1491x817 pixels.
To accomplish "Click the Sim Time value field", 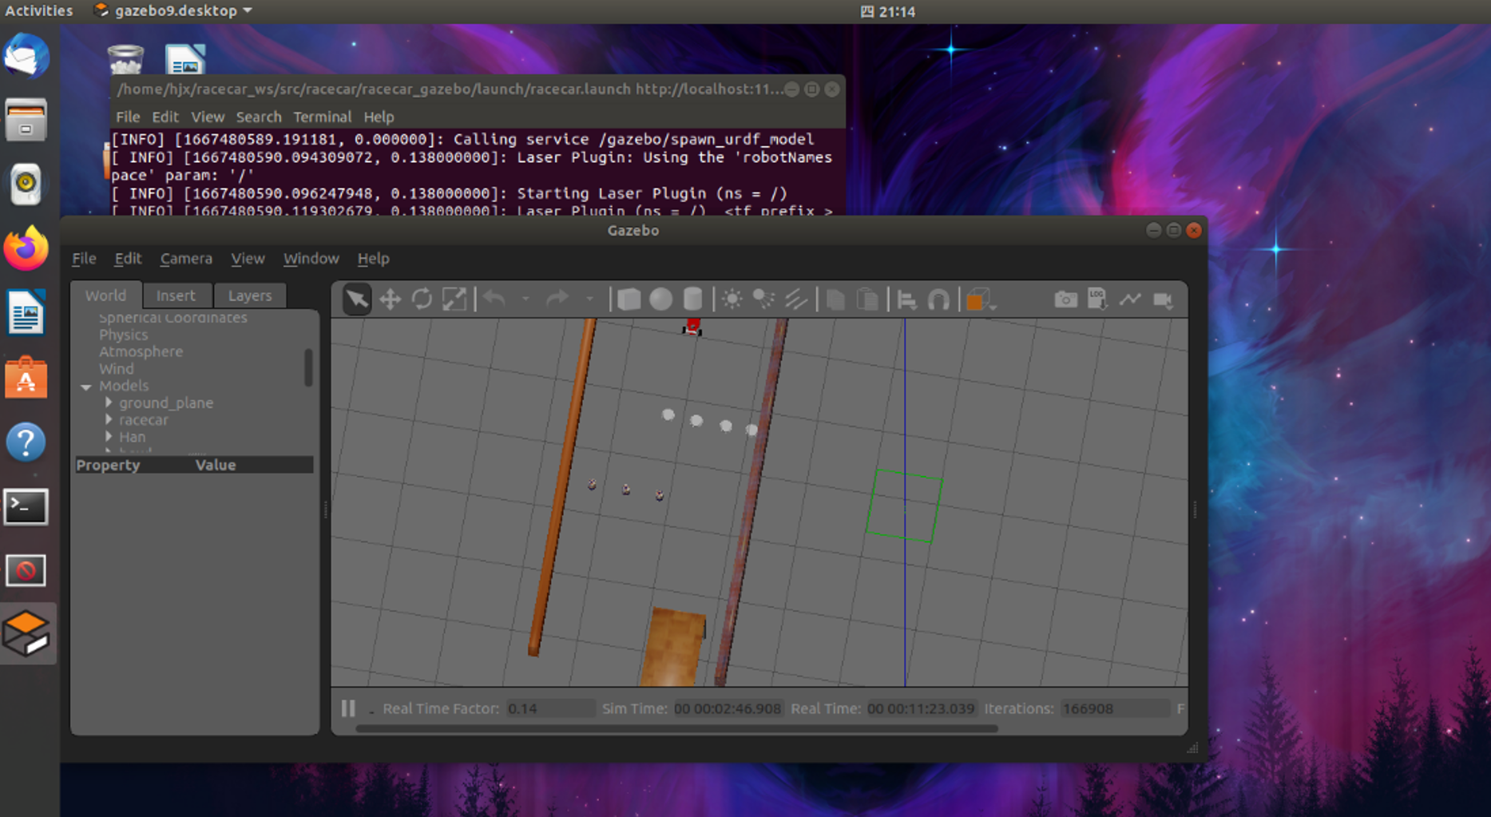I will 728,708.
